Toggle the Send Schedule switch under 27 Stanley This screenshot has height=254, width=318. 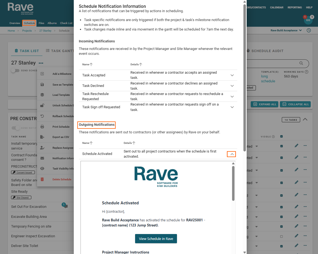coord(15,70)
